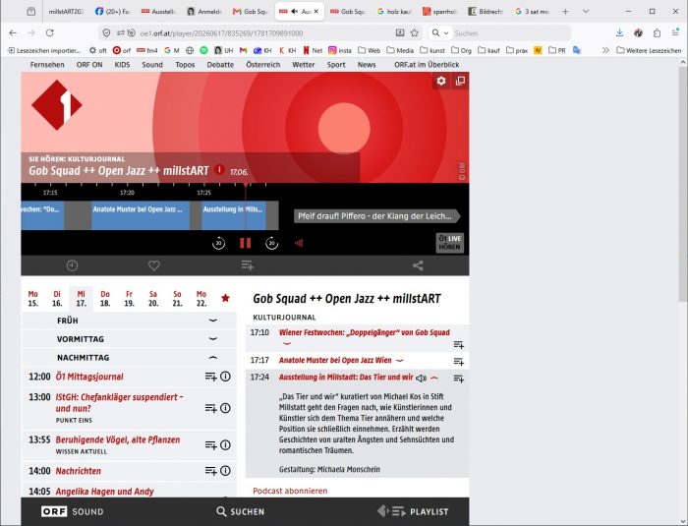688x526 pixels.
Task: Click the ORF SOUND logo in the bottom bar
Action: pos(73,511)
